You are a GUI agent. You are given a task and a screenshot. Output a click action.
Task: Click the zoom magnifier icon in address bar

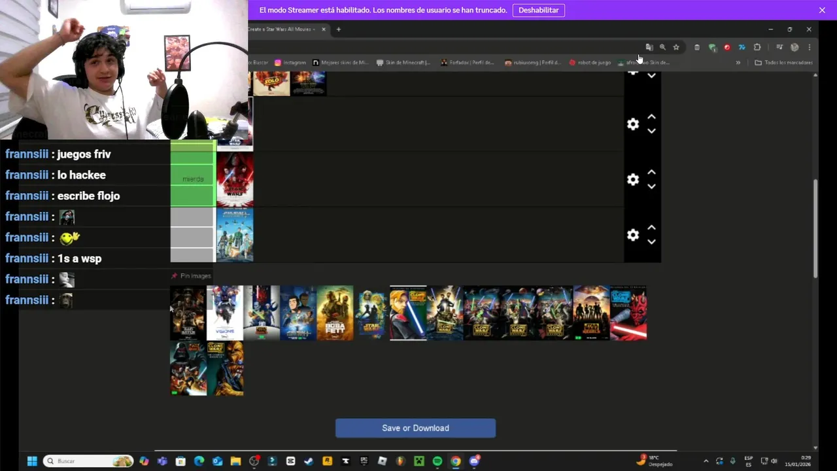[x=662, y=47]
